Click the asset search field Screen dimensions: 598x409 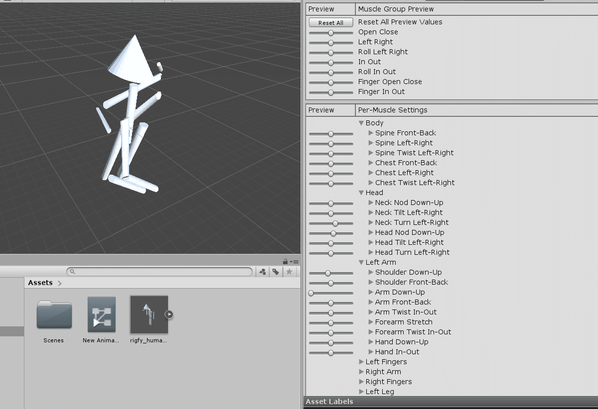tap(159, 272)
